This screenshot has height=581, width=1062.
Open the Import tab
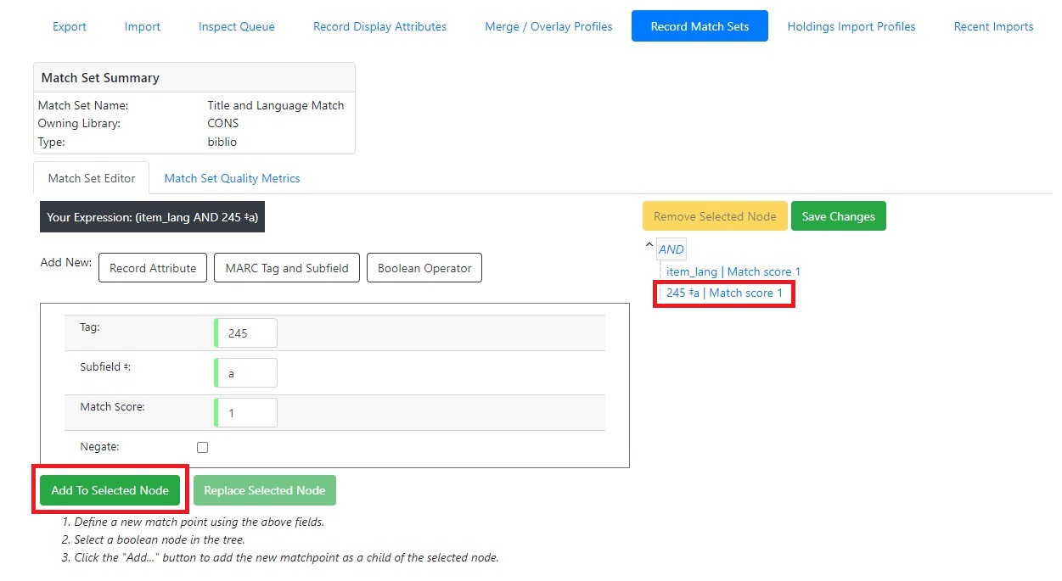[143, 26]
